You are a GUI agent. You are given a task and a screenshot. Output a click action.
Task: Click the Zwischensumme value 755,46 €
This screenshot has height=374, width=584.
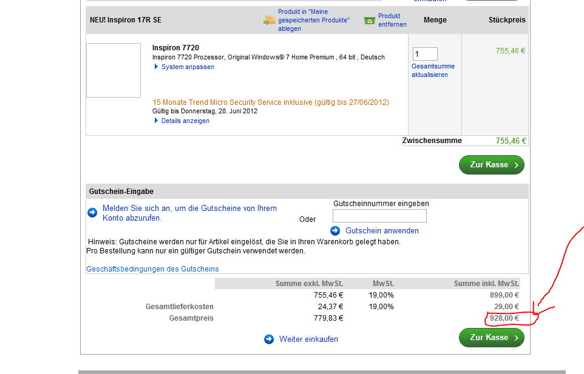(x=511, y=141)
